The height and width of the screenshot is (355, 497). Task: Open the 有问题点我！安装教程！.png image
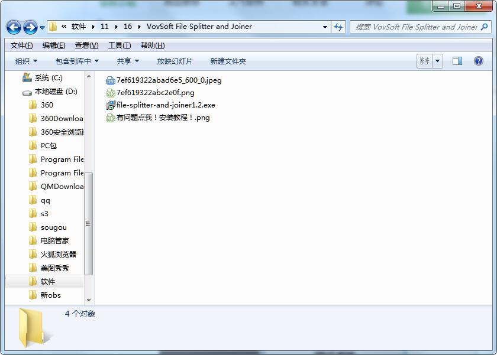point(163,118)
